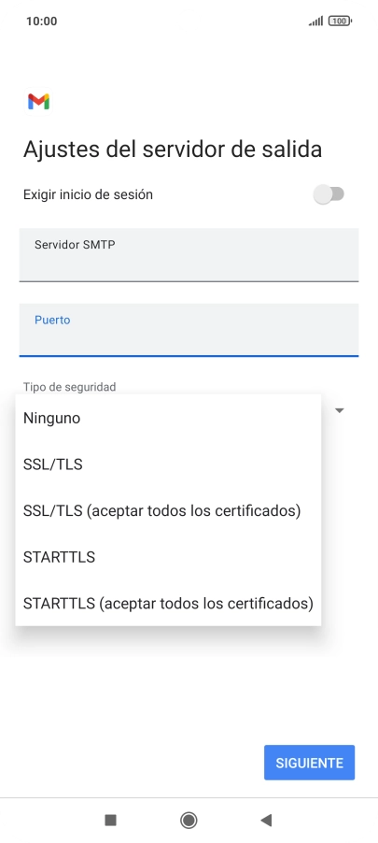Select the plain STARTTLS option
The height and width of the screenshot is (843, 378).
click(x=168, y=557)
